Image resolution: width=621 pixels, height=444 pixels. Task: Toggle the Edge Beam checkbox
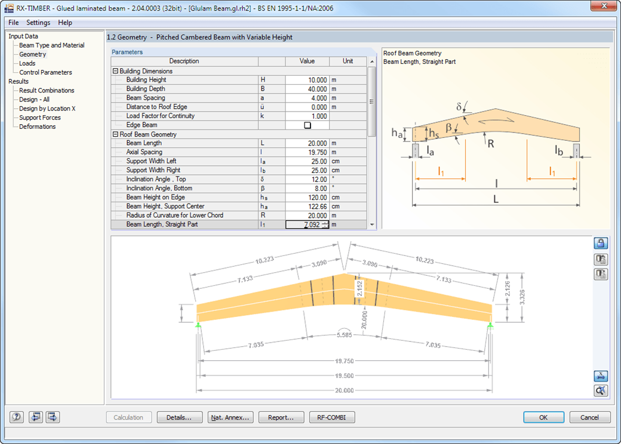click(x=308, y=125)
